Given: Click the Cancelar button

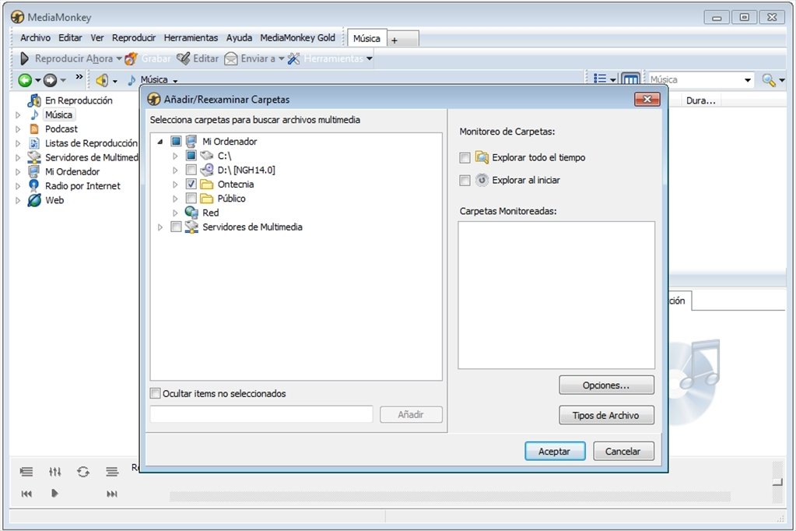Looking at the screenshot, I should [x=623, y=452].
